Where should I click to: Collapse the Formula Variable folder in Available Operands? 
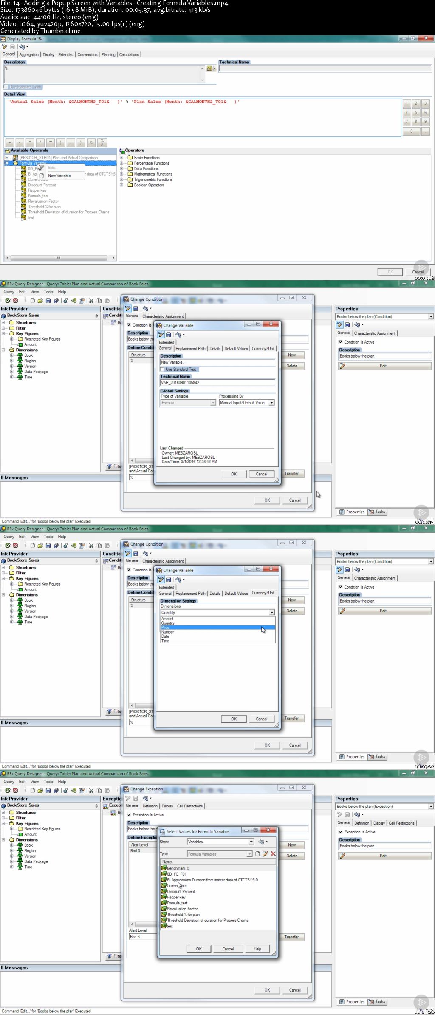7,163
